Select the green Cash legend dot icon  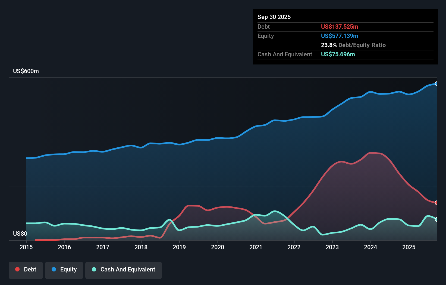94,269
